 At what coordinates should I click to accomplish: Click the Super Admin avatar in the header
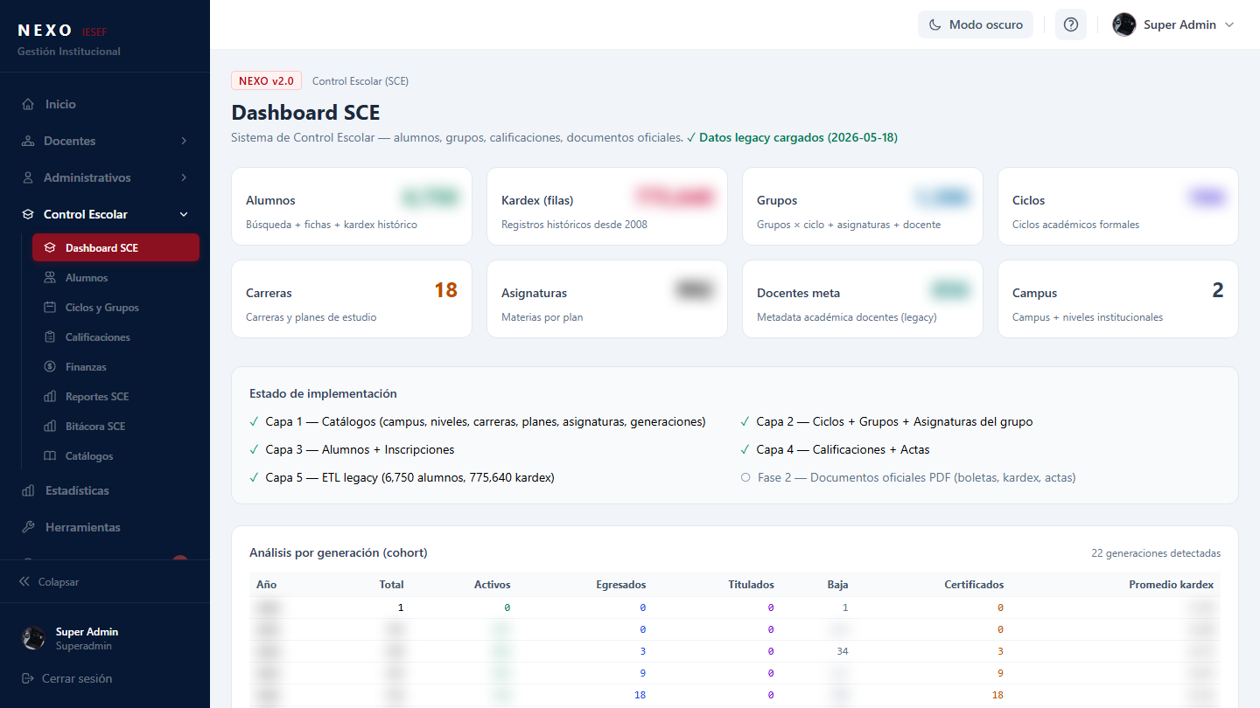(1124, 24)
